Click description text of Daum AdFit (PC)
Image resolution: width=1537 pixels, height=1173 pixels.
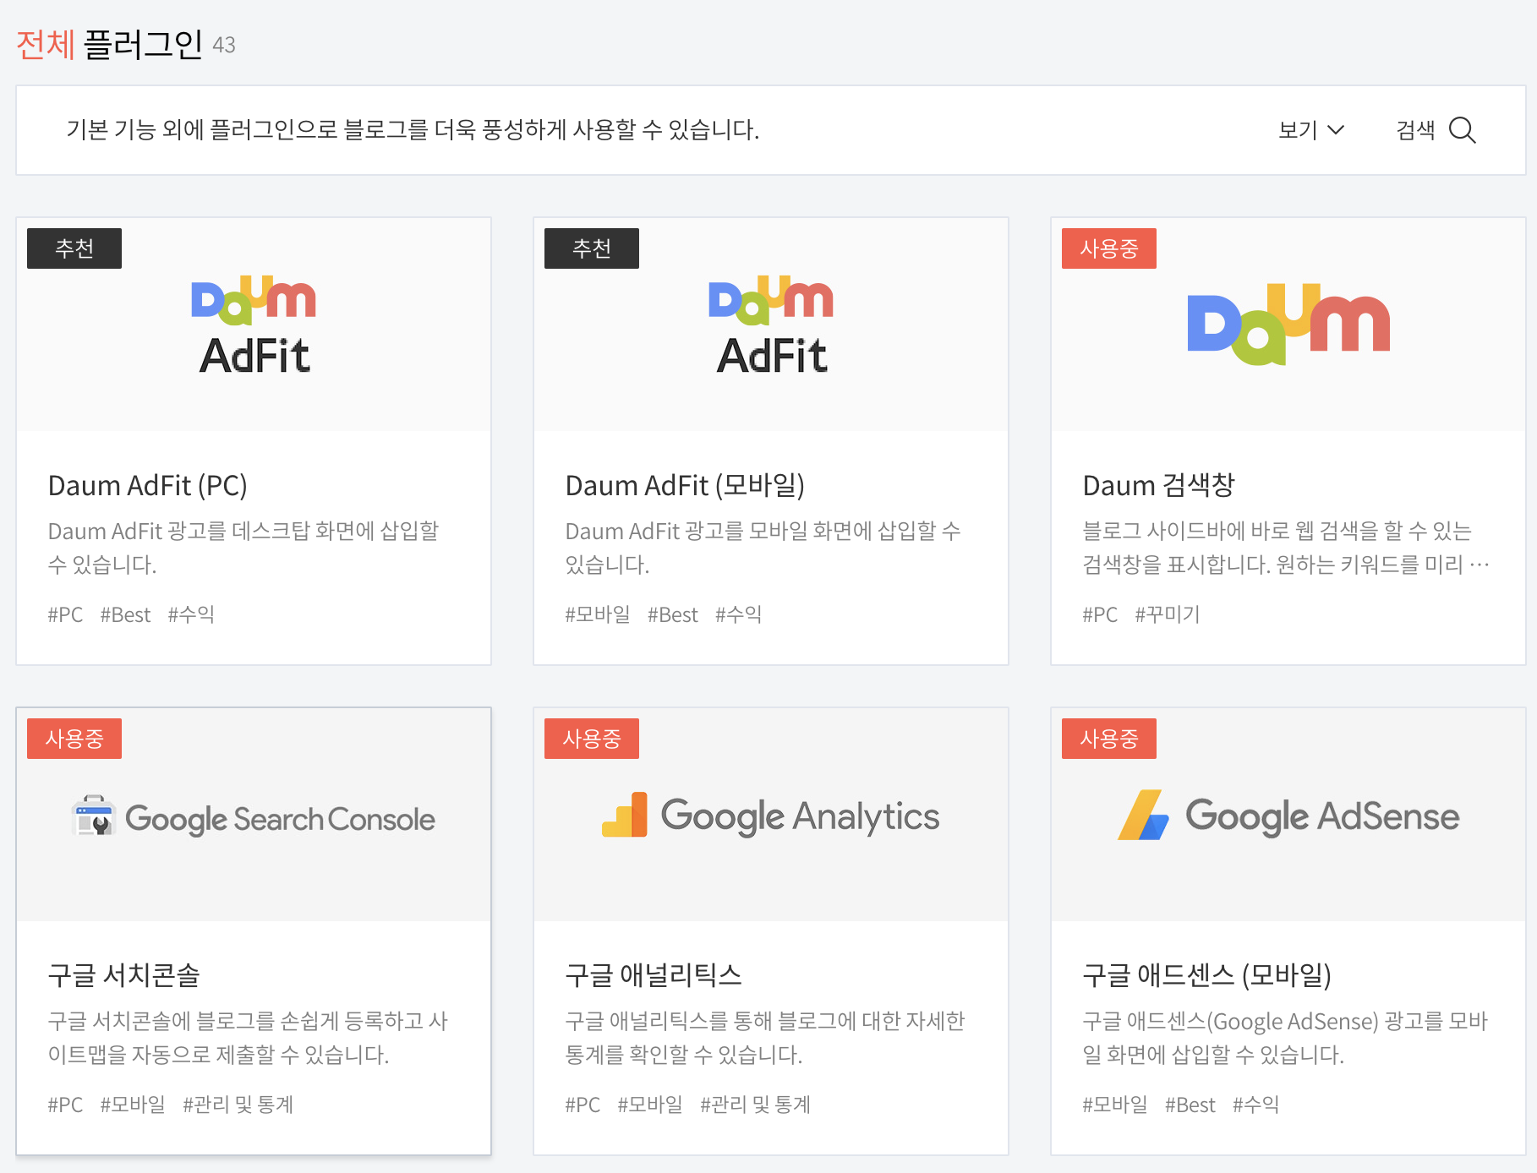point(243,548)
